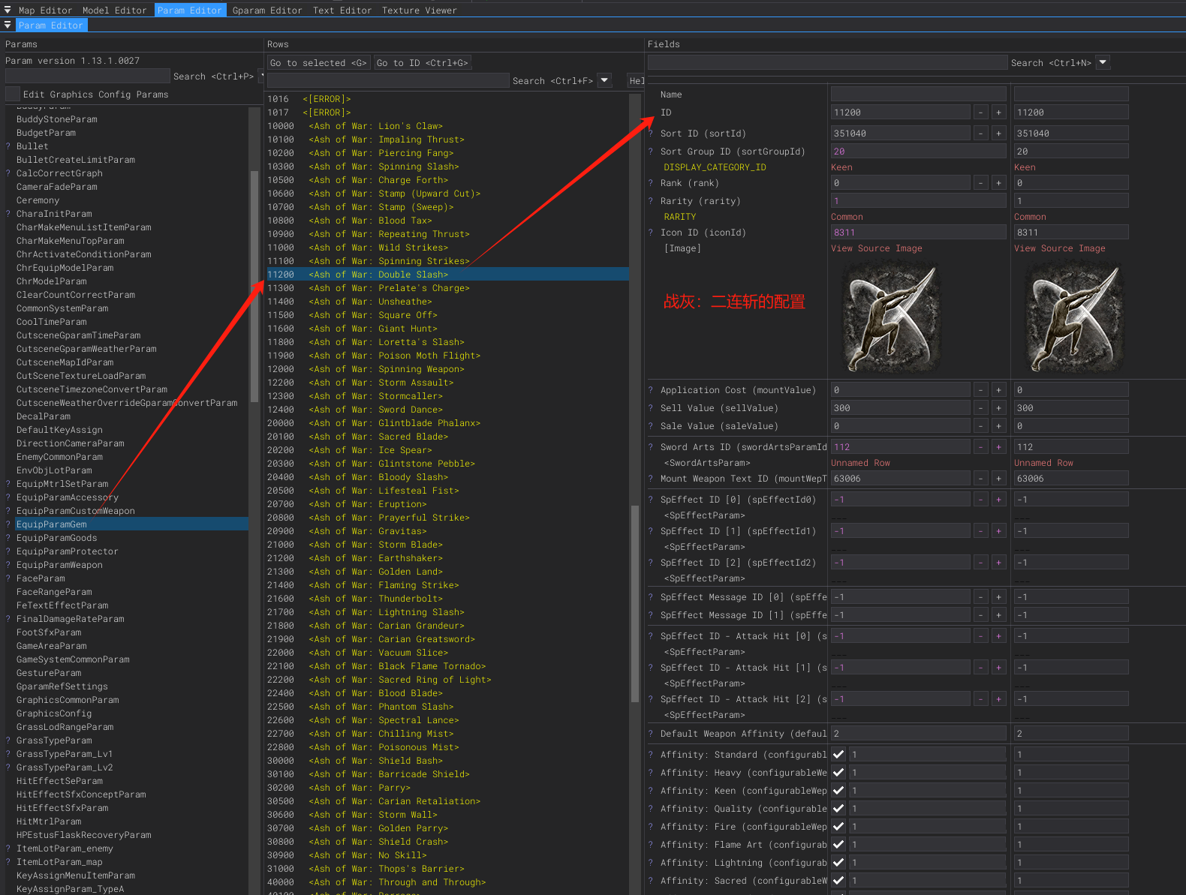This screenshot has width=1186, height=895.
Task: Increment the Sale Value field
Action: click(x=998, y=426)
